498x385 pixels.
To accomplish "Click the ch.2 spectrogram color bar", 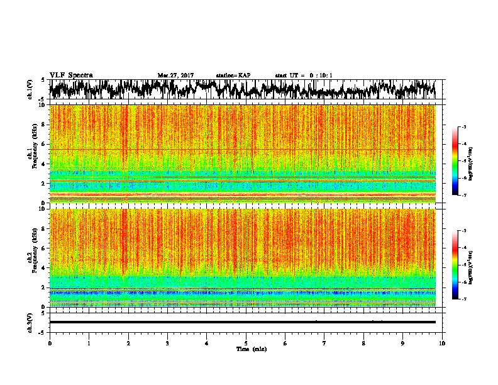I will click(x=455, y=265).
